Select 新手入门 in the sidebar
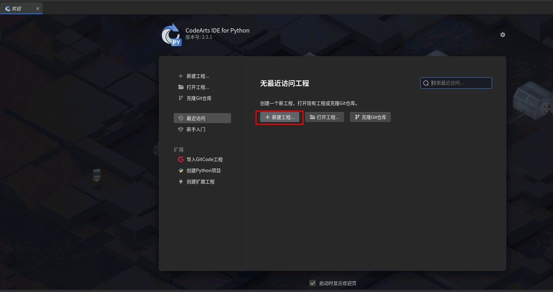The width and height of the screenshot is (553, 292). click(202, 129)
